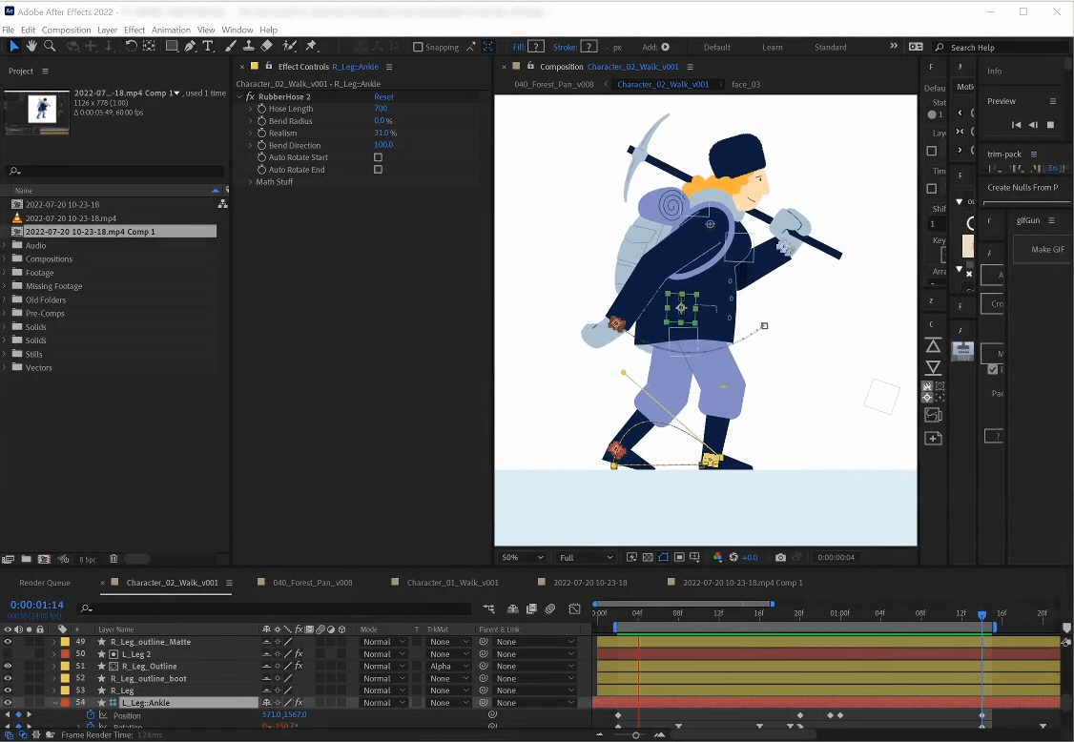Select the Pen tool
1074x742 pixels.
tap(190, 46)
